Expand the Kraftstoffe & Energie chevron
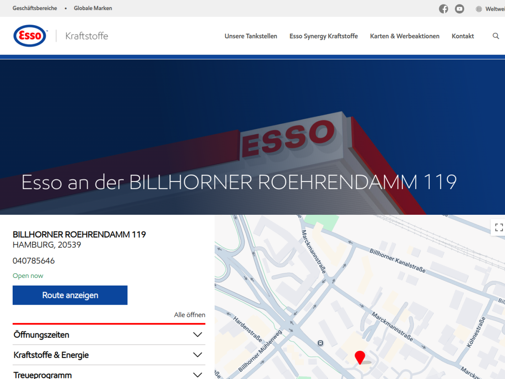 coord(197,355)
